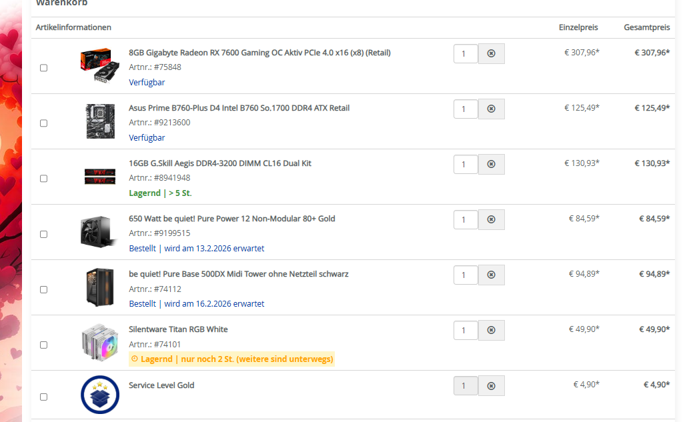Remove the Asus Prime B760-Plus item
This screenshot has width=683, height=422.
point(491,109)
